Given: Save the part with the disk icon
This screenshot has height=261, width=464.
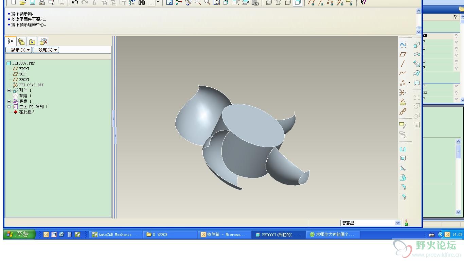Looking at the screenshot, I should pyautogui.click(x=32, y=2).
